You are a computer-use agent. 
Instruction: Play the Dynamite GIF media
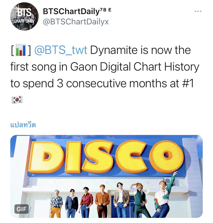[x=106, y=176]
